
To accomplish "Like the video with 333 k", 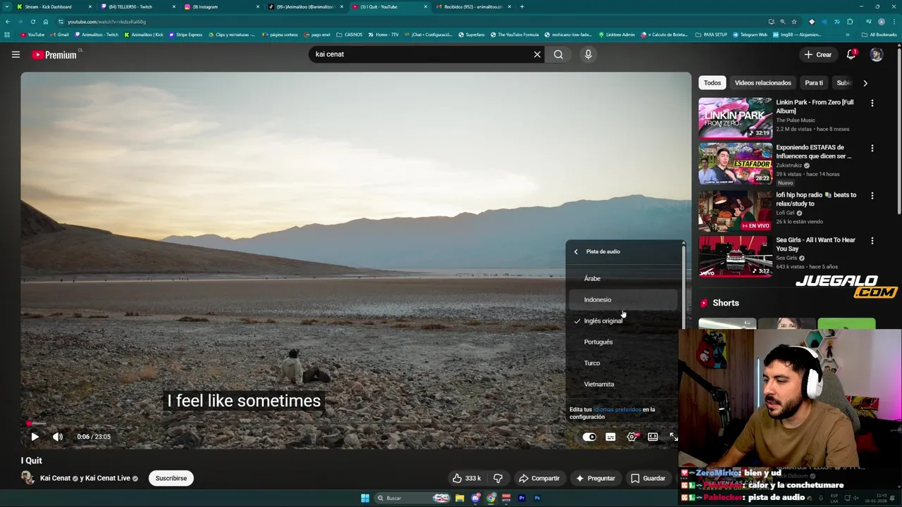I will point(467,478).
